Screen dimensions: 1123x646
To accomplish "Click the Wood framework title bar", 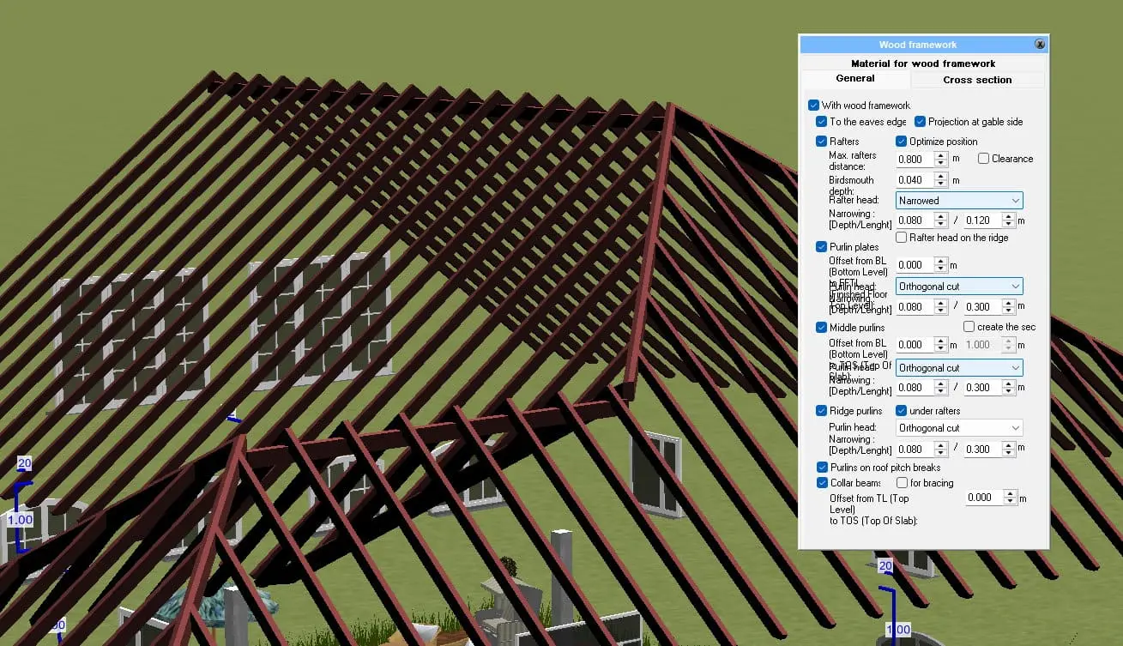I will tap(917, 45).
